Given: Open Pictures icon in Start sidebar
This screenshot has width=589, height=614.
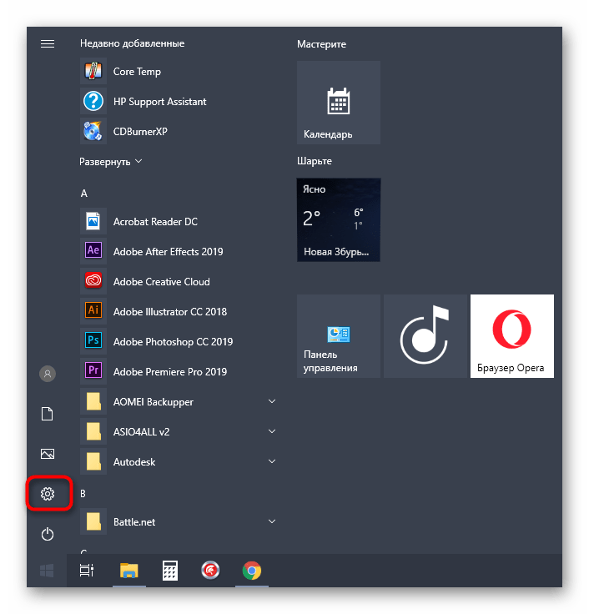Looking at the screenshot, I should pyautogui.click(x=48, y=454).
